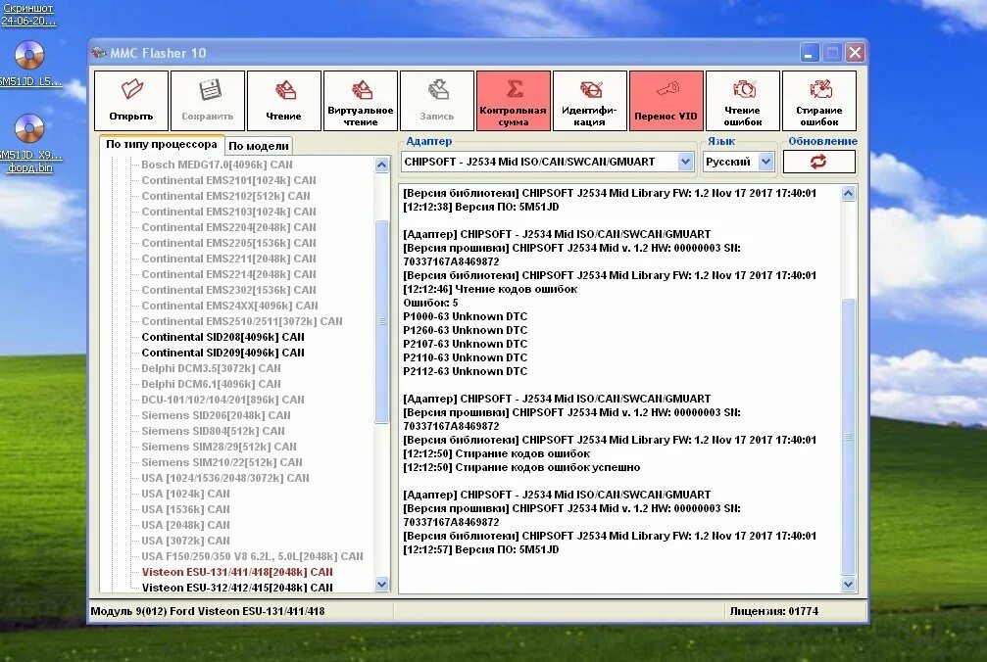Click the Сохранить floppy disk button
This screenshot has height=662, width=987.
coord(208,101)
